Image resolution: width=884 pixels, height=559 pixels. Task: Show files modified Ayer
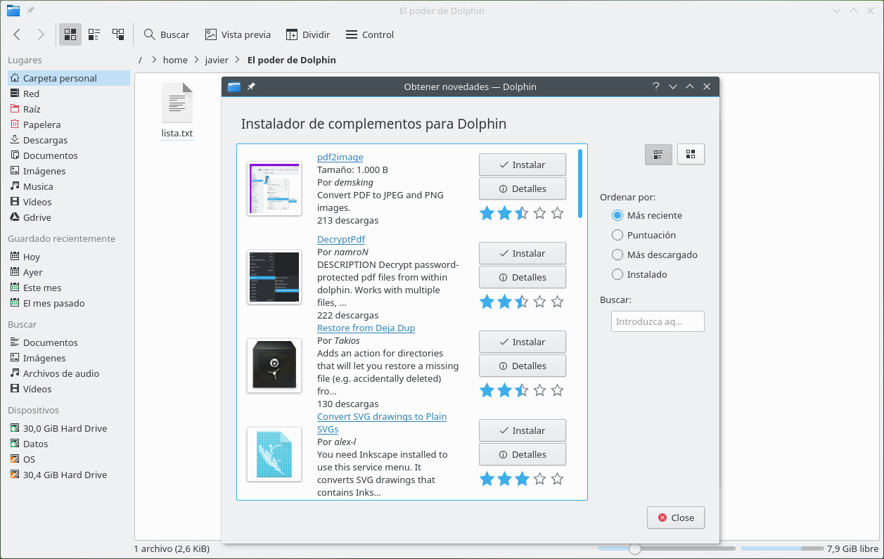[69, 272]
